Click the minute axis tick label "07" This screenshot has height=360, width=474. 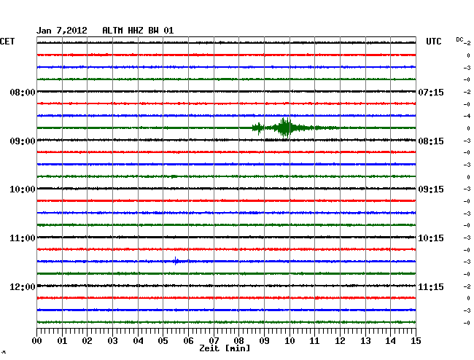tap(214, 341)
